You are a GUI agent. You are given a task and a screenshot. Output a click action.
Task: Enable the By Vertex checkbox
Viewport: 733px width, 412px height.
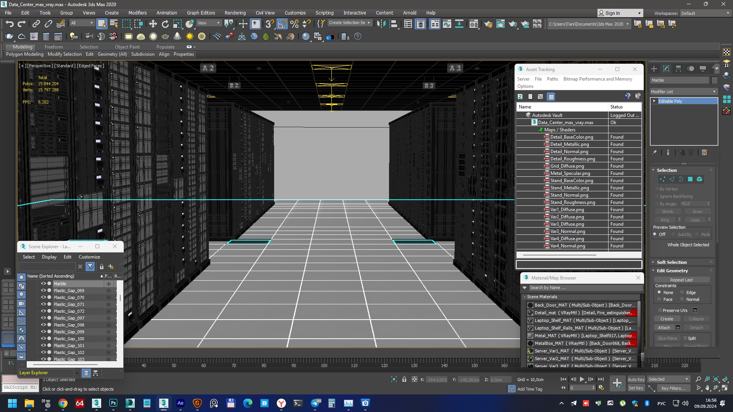(657, 189)
